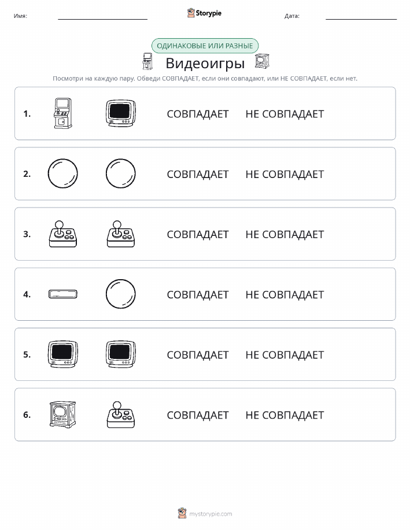The width and height of the screenshot is (410, 530).
Task: Click the CRT monitor icon in row 1
Action: click(x=121, y=113)
